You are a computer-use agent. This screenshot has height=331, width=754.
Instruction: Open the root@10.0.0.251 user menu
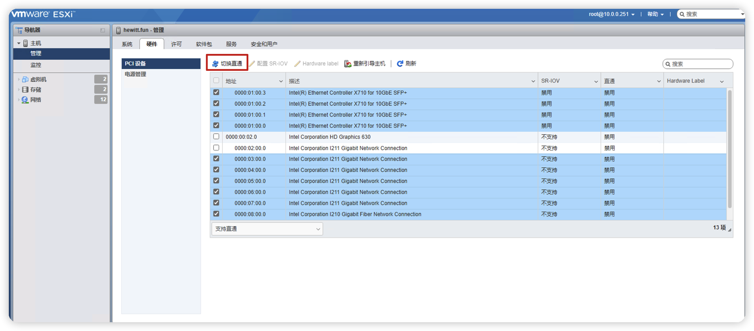pos(611,14)
